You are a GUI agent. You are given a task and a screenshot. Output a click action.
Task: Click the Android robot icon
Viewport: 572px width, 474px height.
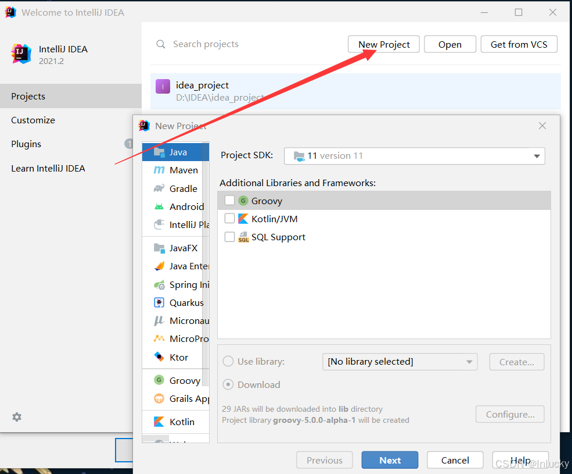(159, 207)
